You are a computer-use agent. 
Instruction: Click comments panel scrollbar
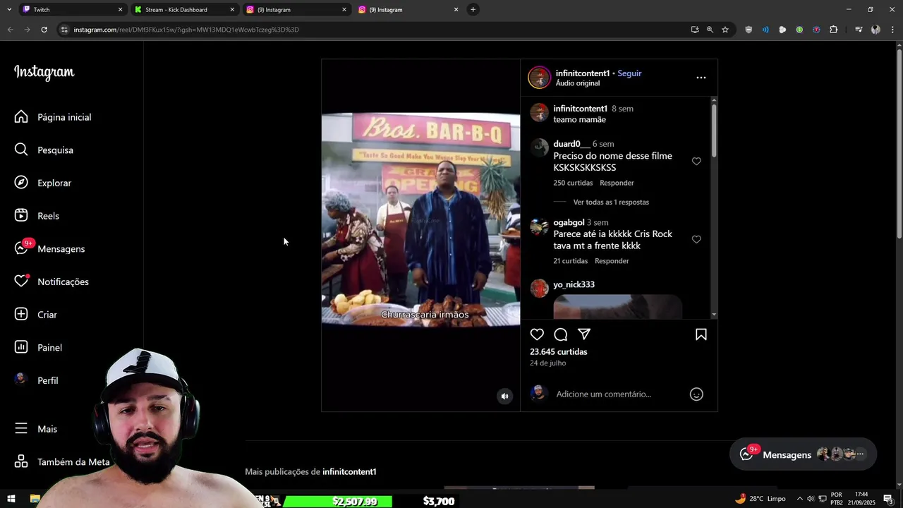coord(714,131)
